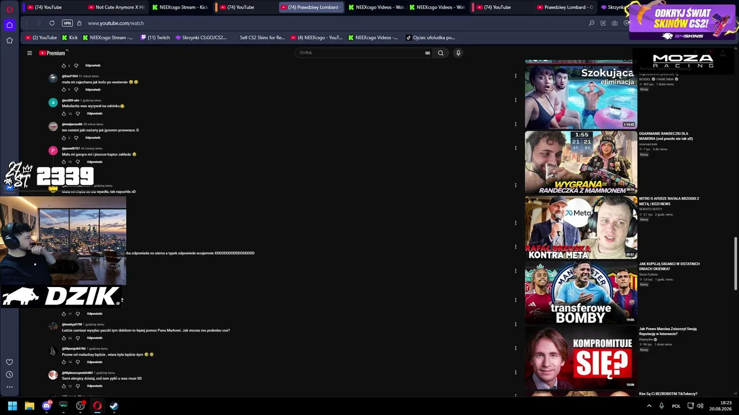
Task: Click the YouTube search magnifier button
Action: pyautogui.click(x=441, y=53)
